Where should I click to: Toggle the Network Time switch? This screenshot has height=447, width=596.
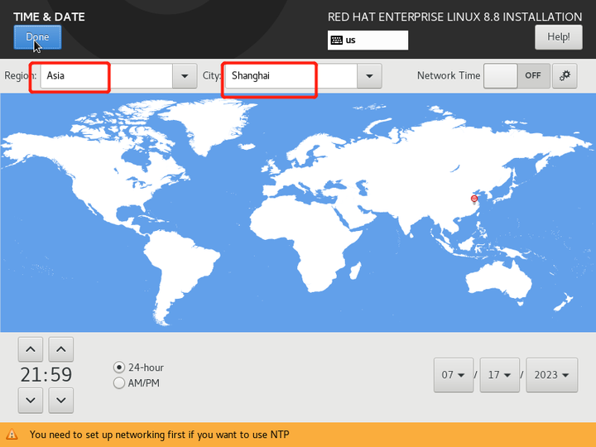pos(517,76)
